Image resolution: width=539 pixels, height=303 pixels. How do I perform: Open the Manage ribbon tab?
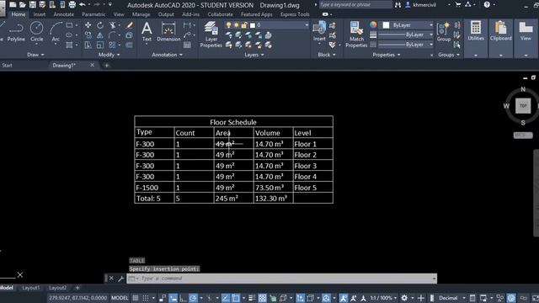tap(141, 14)
